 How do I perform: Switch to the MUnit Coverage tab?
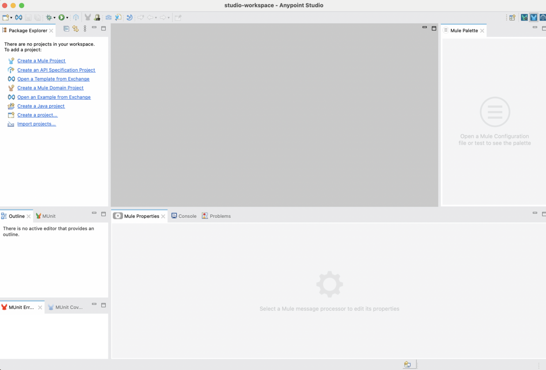click(x=66, y=308)
